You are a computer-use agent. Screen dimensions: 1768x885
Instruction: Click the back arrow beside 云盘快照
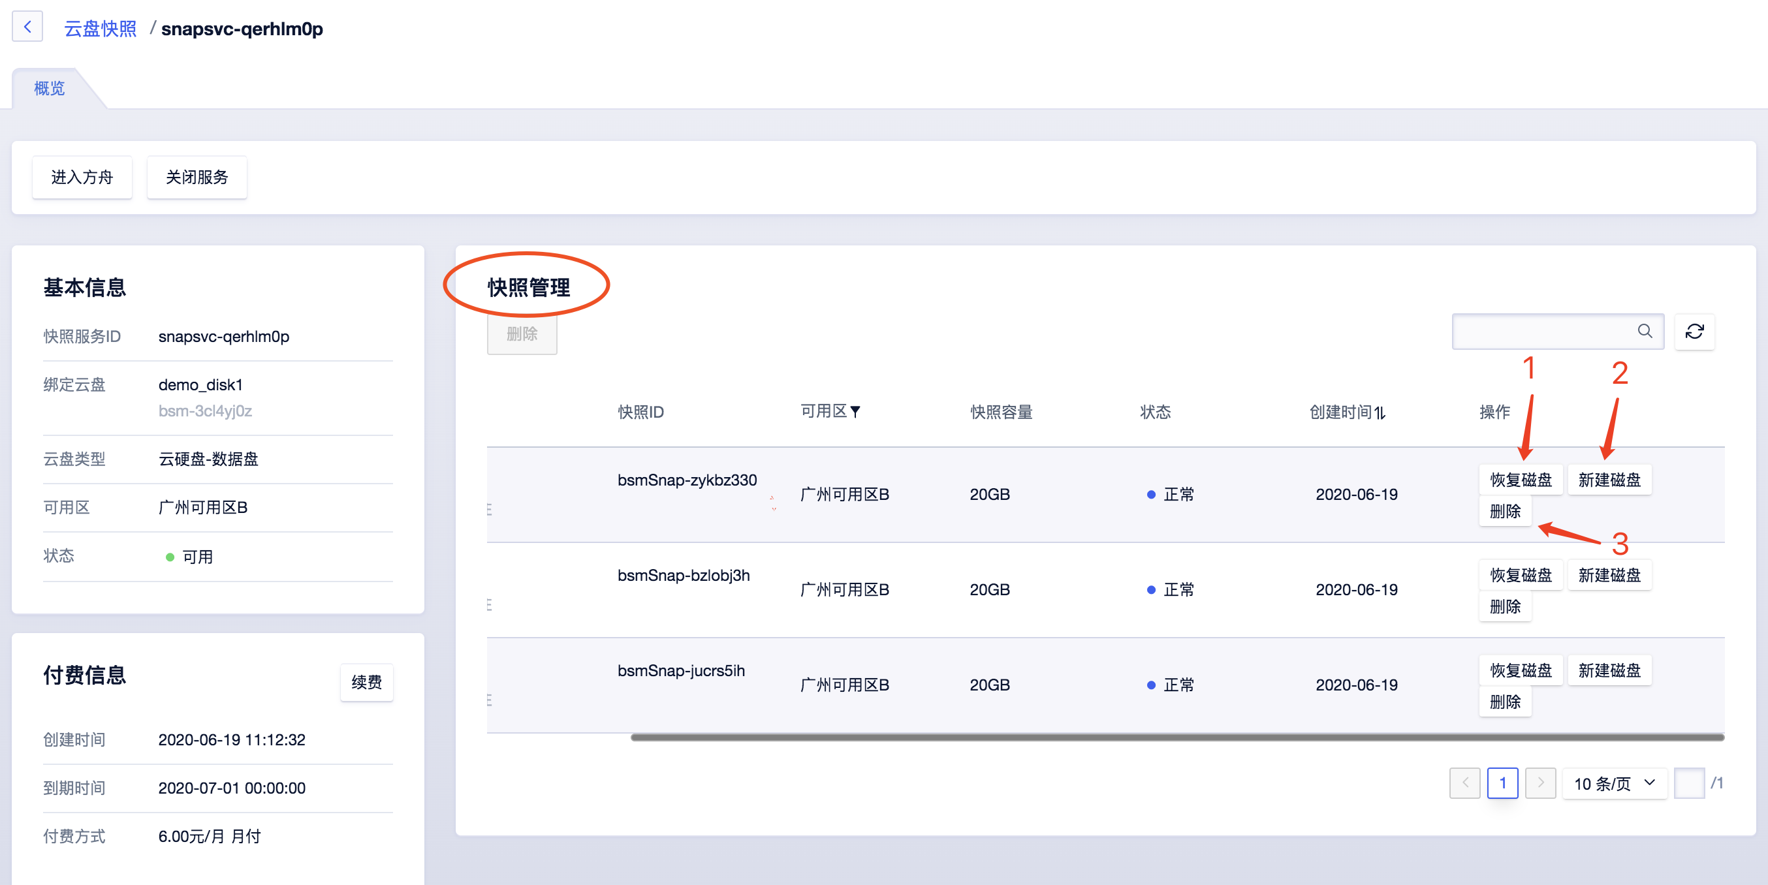27,27
